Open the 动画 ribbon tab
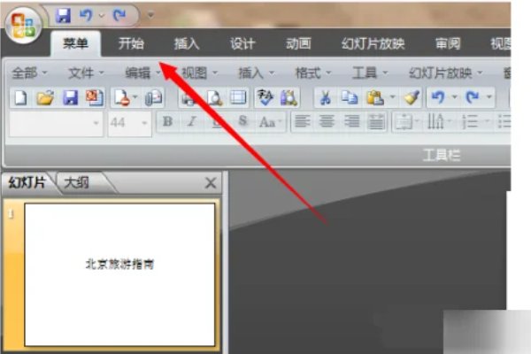The height and width of the screenshot is (354, 531). click(298, 43)
